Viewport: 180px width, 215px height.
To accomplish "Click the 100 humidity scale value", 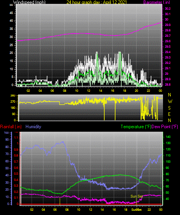I will (7, 132).
